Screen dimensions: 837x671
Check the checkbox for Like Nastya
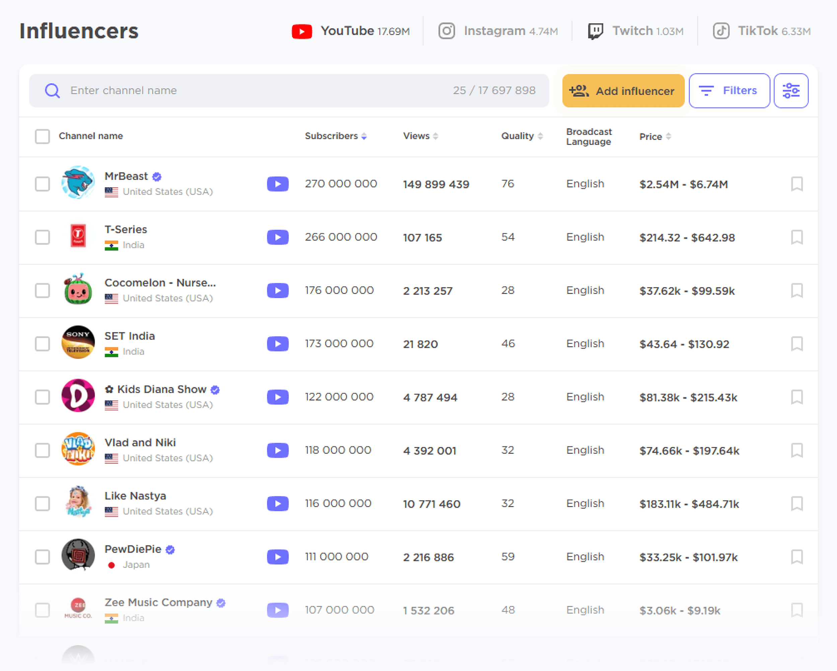[42, 504]
